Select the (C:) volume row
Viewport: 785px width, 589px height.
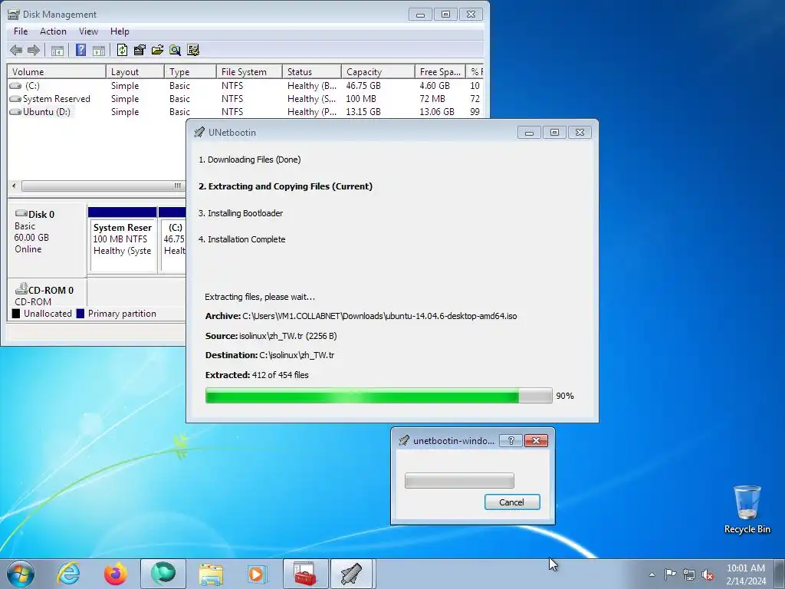(245, 86)
